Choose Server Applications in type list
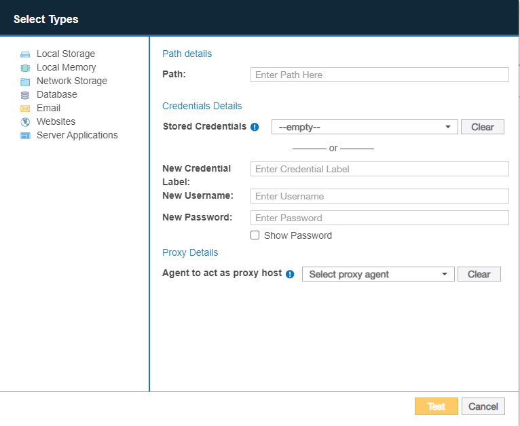This screenshot has height=426, width=520. pyautogui.click(x=77, y=135)
